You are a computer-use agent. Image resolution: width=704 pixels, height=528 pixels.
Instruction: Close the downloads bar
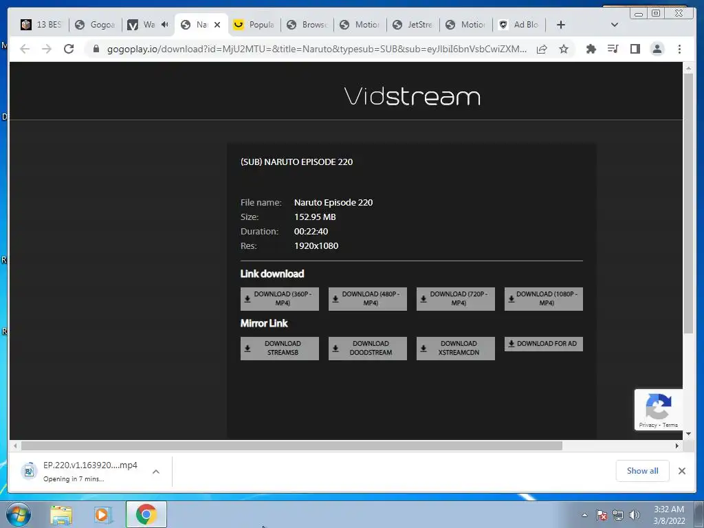[x=681, y=471]
